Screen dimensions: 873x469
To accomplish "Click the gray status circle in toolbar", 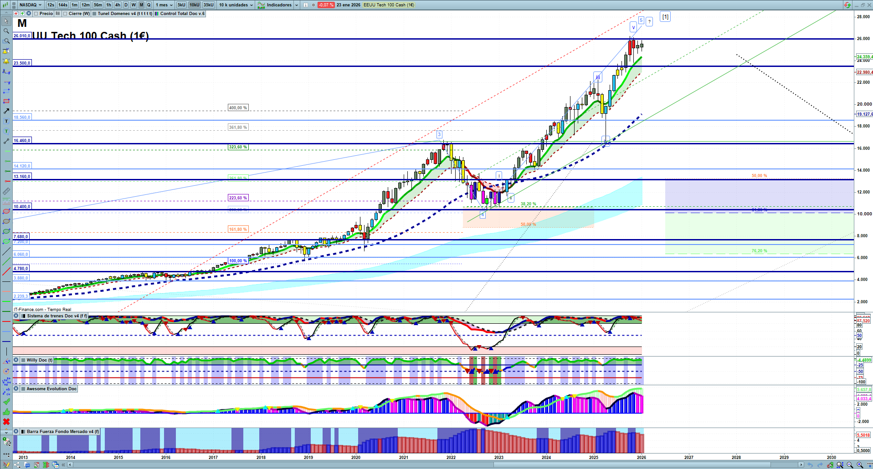I will [x=313, y=5].
